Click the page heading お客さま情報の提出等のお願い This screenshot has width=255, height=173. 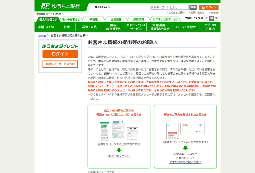click(x=122, y=42)
